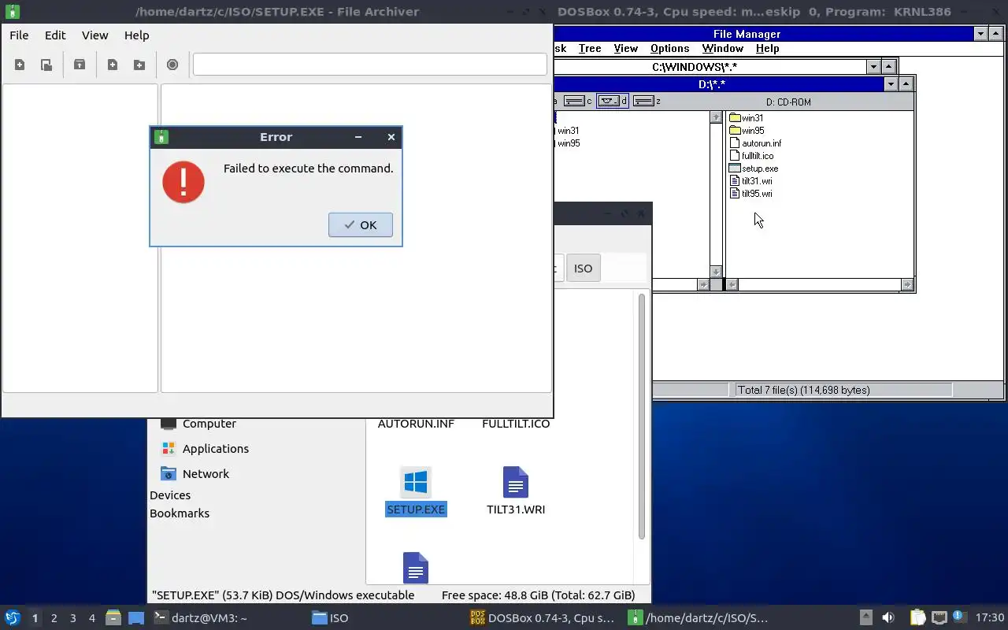1008x630 pixels.
Task: Click the Bookmarks heading in sidebar
Action: click(180, 513)
